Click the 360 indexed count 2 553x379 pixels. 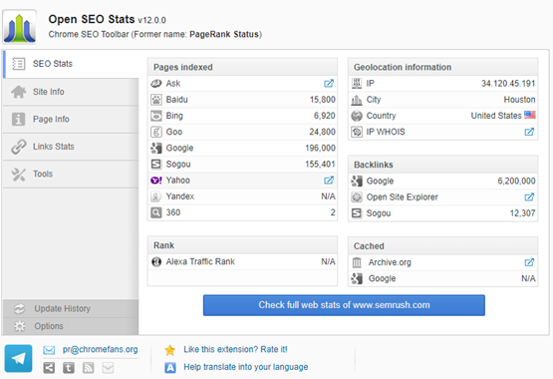tap(333, 212)
